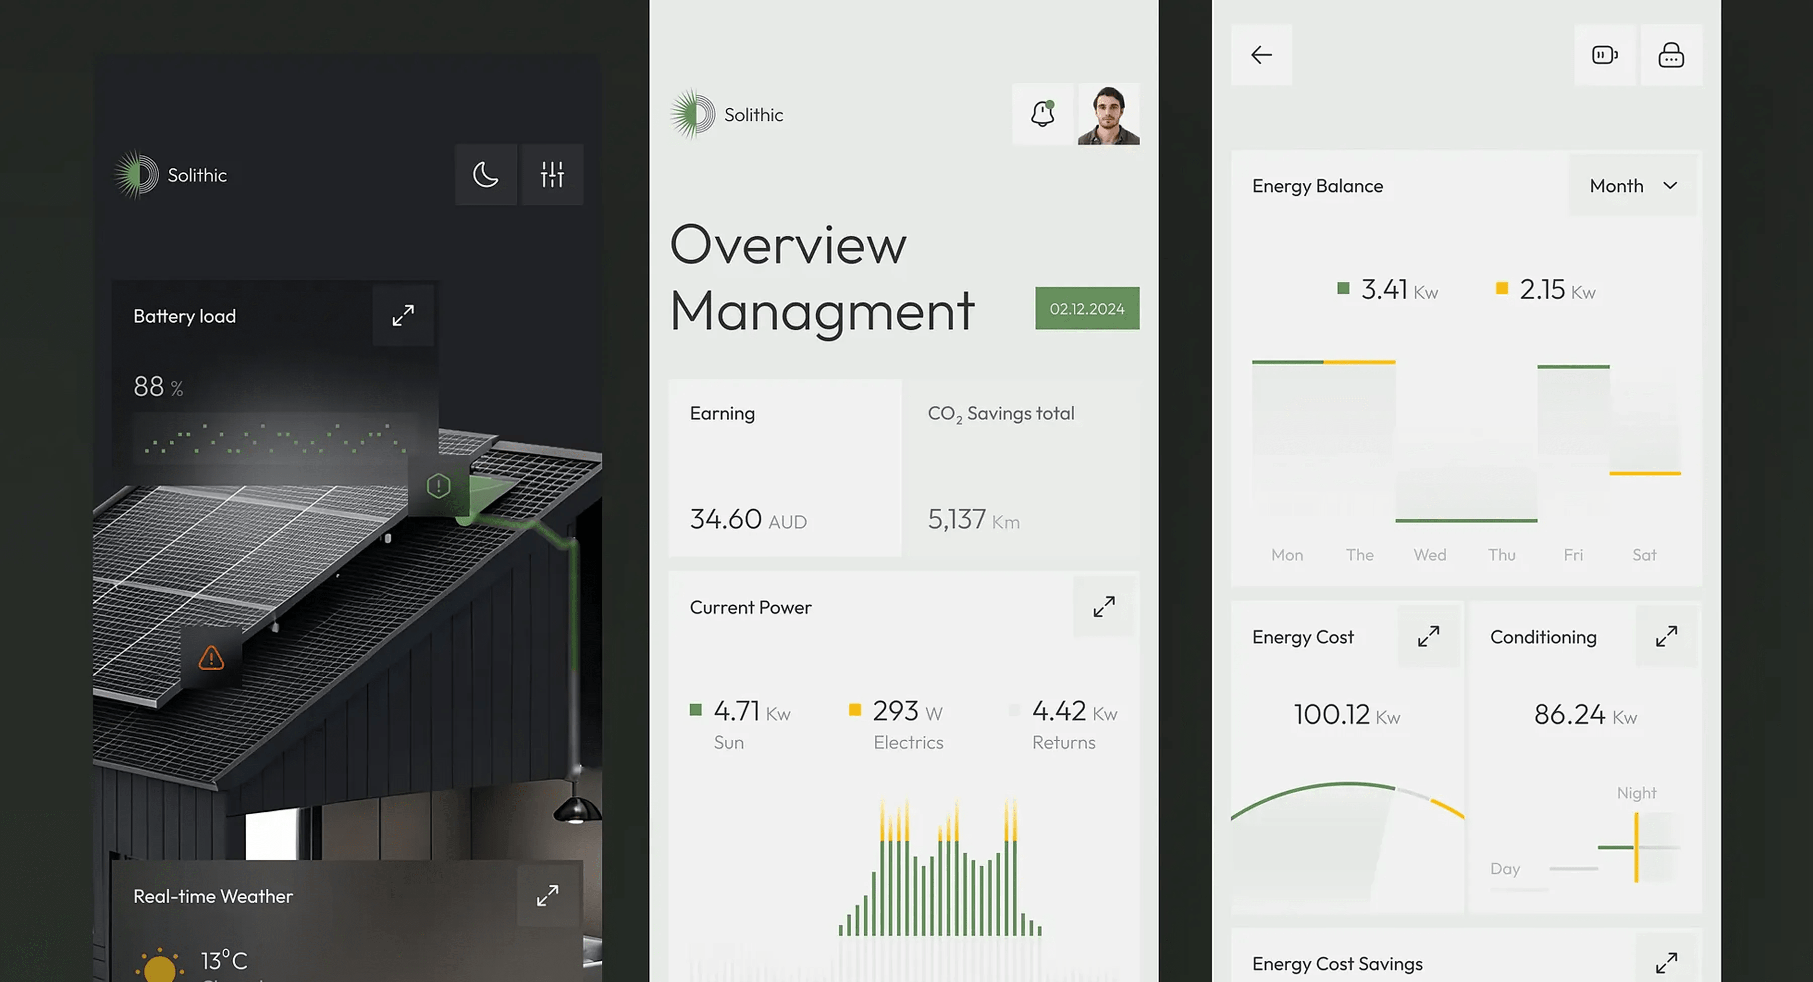This screenshot has height=982, width=1813.
Task: Toggle dark mode with the moon icon
Action: (485, 175)
